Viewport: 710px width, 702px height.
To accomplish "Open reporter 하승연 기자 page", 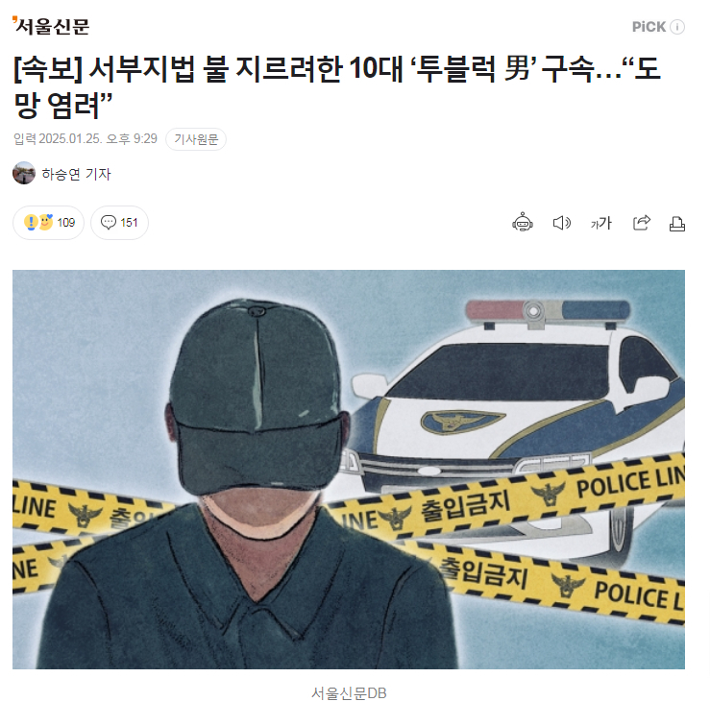I will pos(76,174).
